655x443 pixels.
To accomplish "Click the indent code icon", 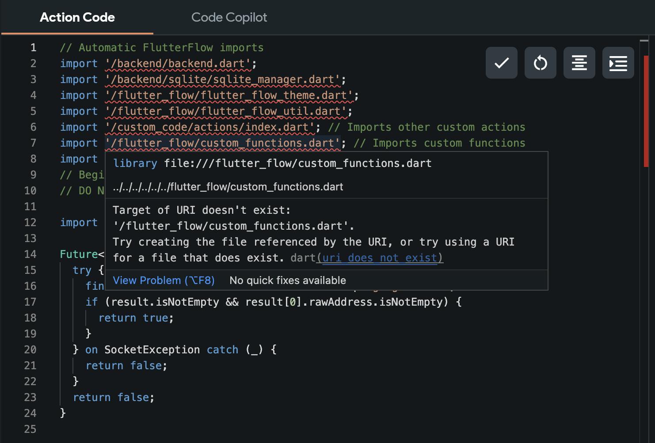I will pyautogui.click(x=618, y=63).
